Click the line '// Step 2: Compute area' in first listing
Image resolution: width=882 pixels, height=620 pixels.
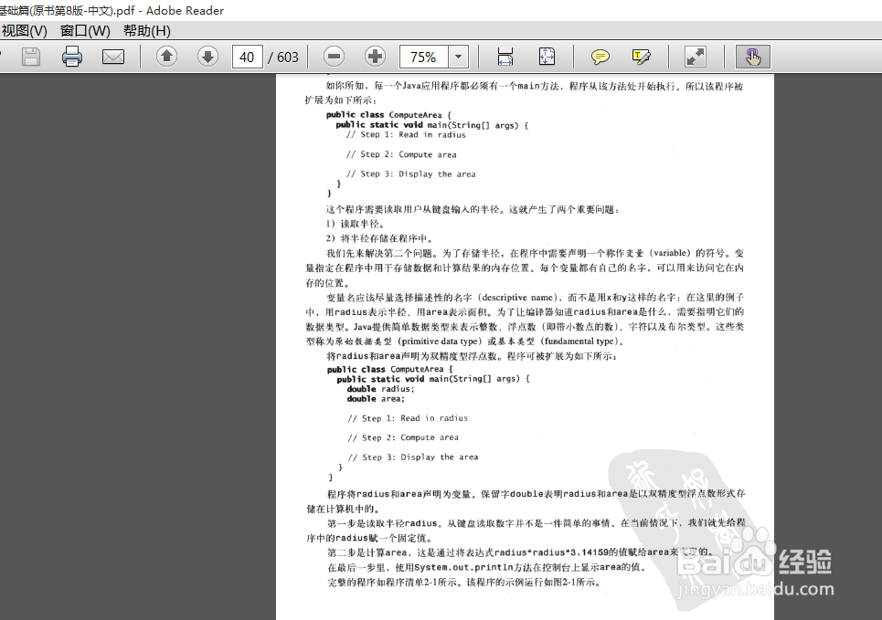401,154
